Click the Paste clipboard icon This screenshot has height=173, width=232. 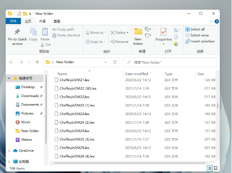click(x=45, y=31)
